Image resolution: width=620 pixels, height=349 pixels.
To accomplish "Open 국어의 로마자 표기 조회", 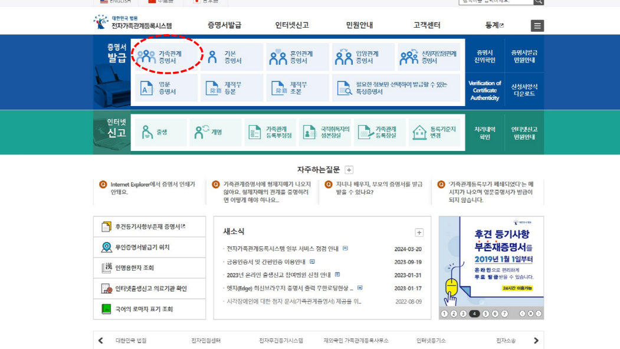I will tap(149, 309).
